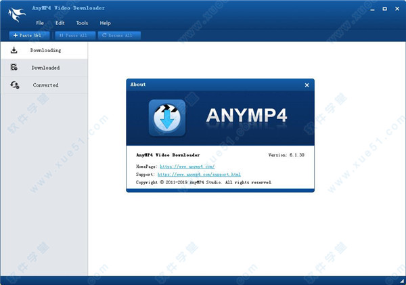Select the Downloading download-arrow icon
The height and width of the screenshot is (285, 406).
point(14,50)
